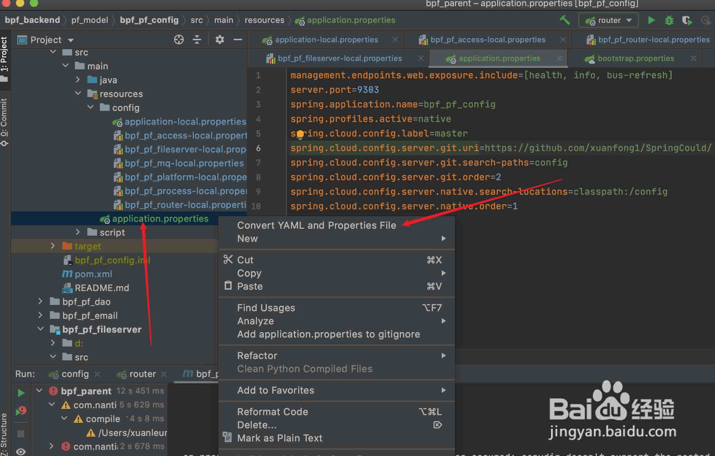This screenshot has height=456, width=715.
Task: Run the router configuration with play icon
Action: pyautogui.click(x=651, y=20)
